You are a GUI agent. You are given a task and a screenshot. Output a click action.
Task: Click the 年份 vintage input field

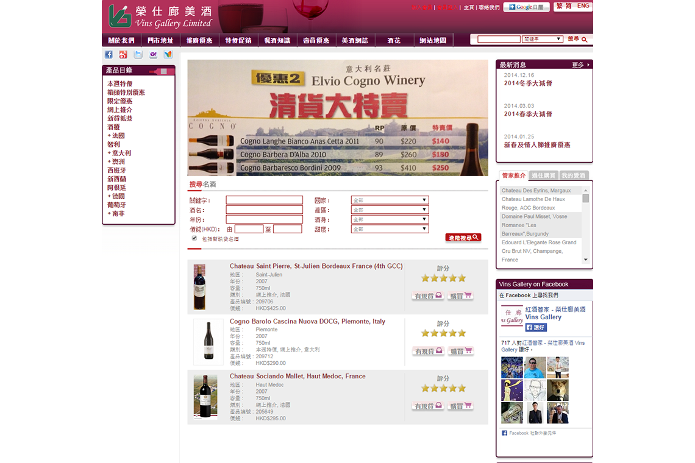(x=264, y=219)
